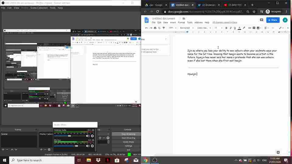Screen dimensions: 292x164
Task: Open the Format menu in Google Docs
Action: coord(181,22)
